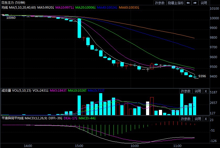Click the DEA:-17 value

pos(71,118)
